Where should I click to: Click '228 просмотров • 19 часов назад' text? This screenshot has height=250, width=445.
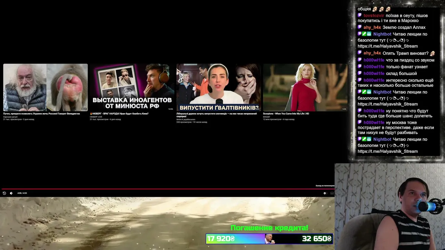tap(192, 122)
